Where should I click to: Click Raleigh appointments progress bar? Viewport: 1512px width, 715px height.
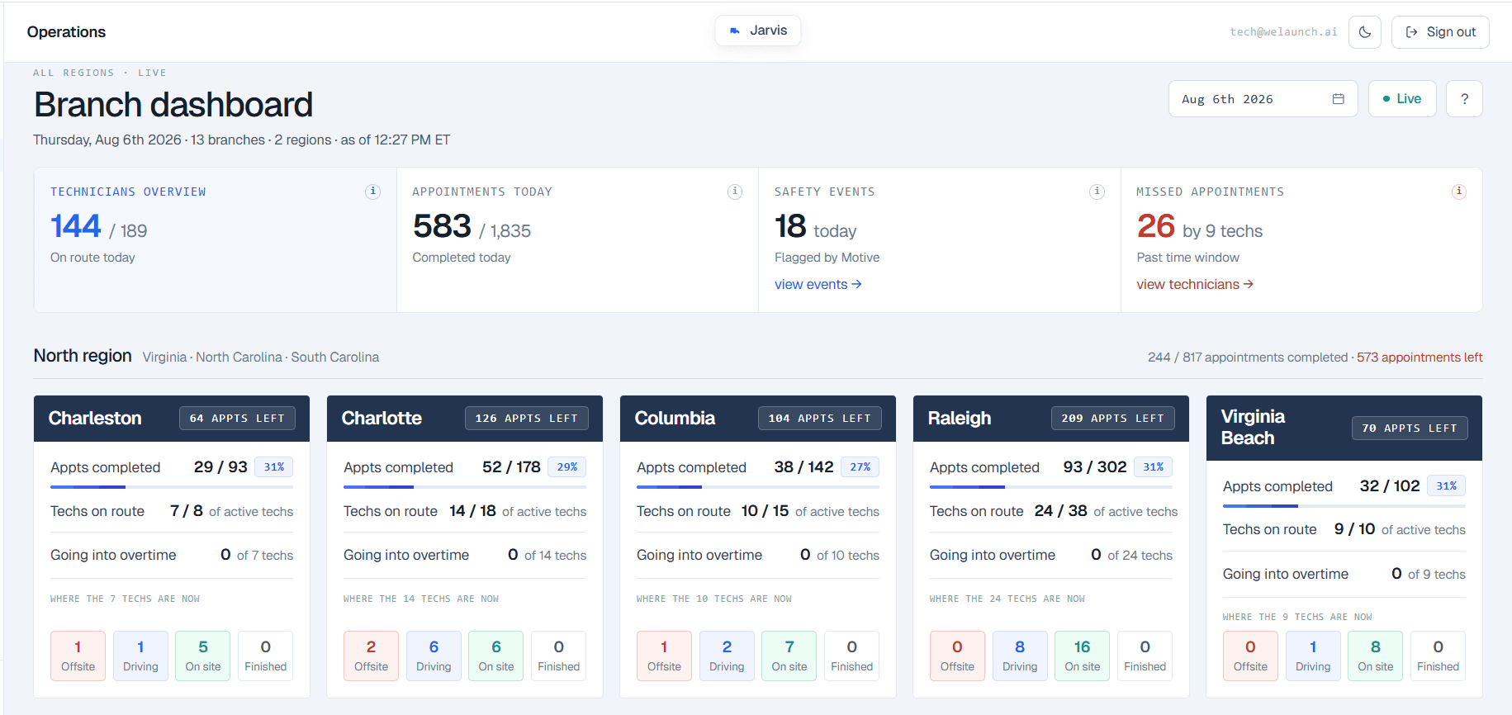pos(1051,487)
